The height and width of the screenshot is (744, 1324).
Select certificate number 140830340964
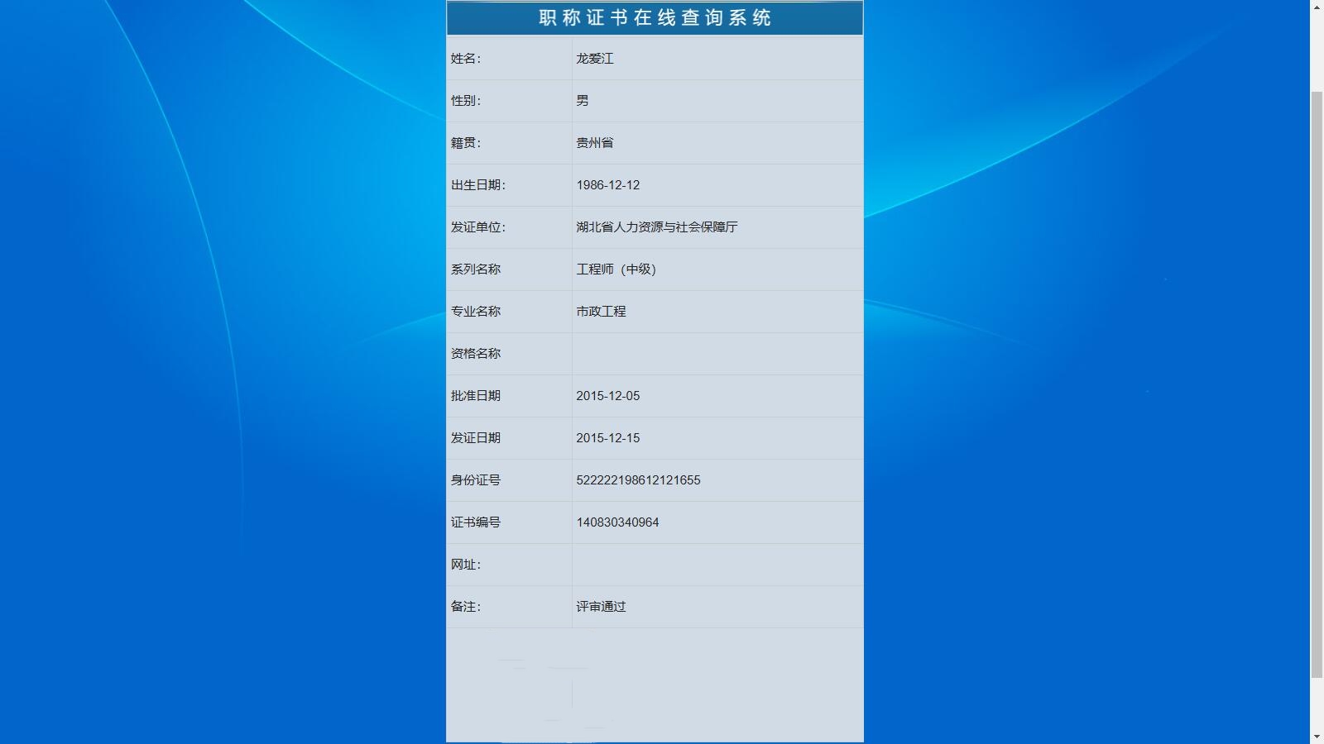(617, 522)
